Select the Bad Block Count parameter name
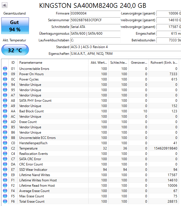The width and height of the screenshot is (181, 206). pos(31,111)
